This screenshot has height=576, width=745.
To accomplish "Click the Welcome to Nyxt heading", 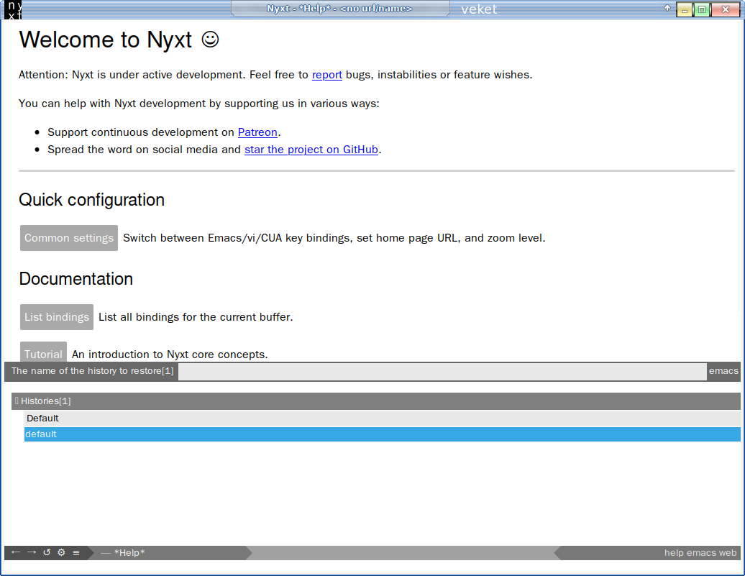I will click(119, 40).
